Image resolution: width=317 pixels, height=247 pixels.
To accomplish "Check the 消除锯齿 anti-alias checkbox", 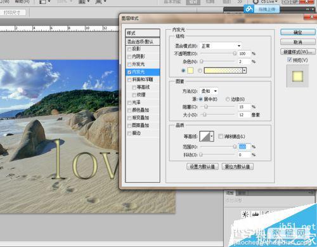I will click(x=221, y=137).
